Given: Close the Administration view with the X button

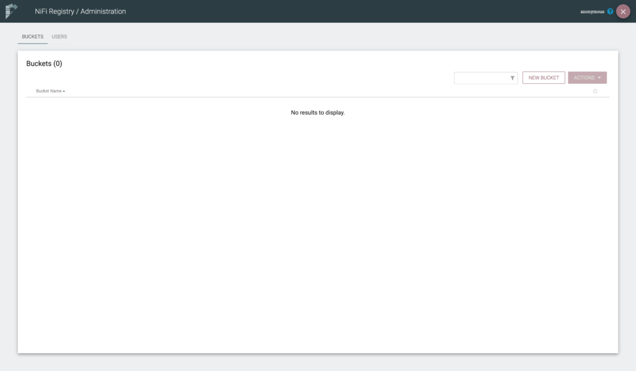Looking at the screenshot, I should 623,12.
